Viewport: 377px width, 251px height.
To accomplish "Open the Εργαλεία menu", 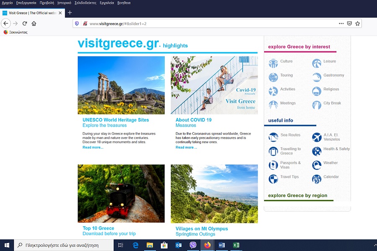I will click(107, 3).
